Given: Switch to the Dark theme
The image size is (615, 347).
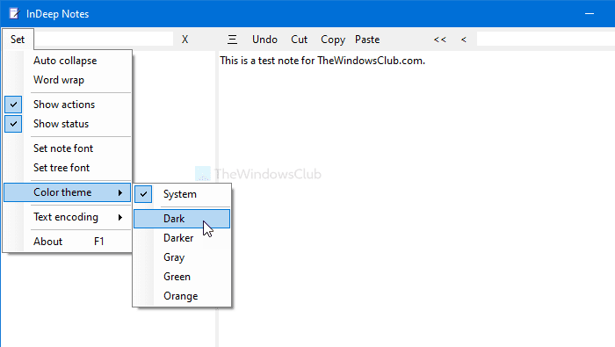Looking at the screenshot, I should [182, 219].
